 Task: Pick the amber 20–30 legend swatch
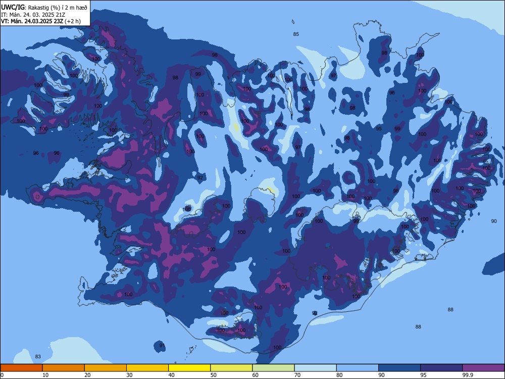pyautogui.click(x=106, y=368)
